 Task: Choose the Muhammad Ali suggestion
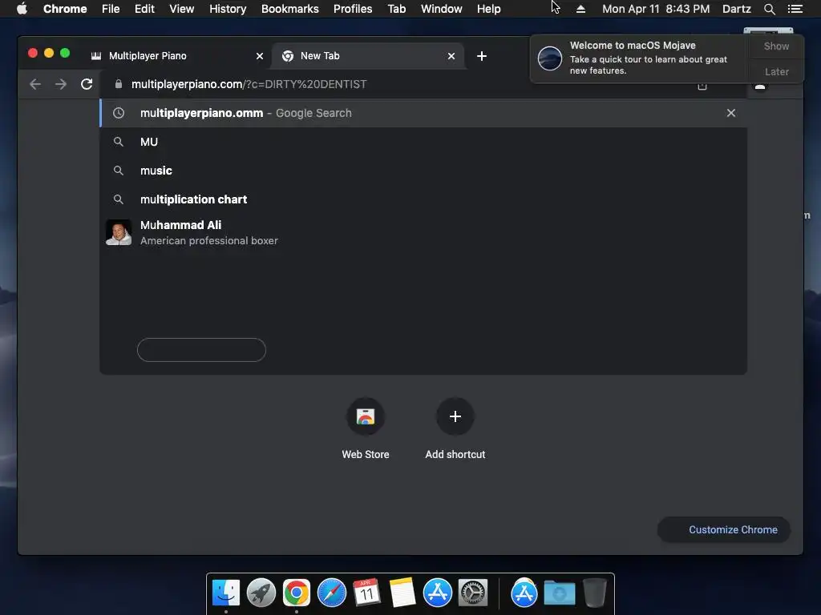[x=423, y=233]
